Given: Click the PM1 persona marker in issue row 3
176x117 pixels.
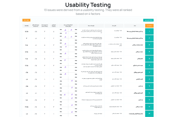Looking at the screenshot, I should (65, 44).
